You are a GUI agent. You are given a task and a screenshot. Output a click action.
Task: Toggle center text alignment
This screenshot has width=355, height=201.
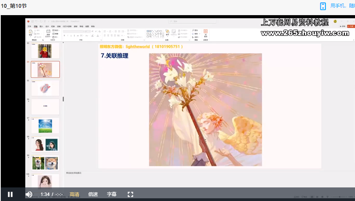(108, 35)
